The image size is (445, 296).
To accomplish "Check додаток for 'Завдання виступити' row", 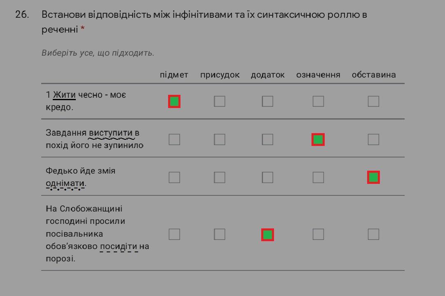I will pyautogui.click(x=267, y=139).
